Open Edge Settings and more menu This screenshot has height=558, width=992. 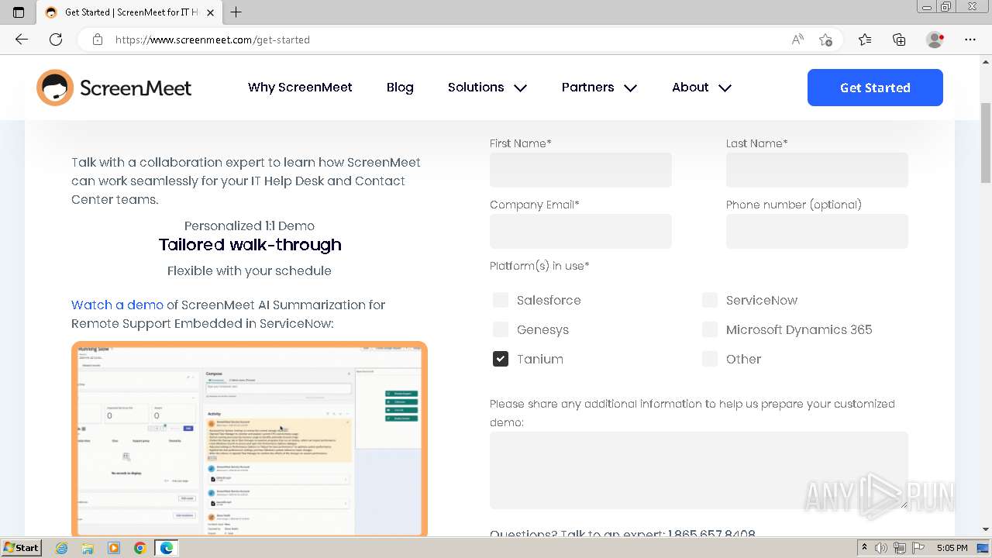pyautogui.click(x=970, y=40)
